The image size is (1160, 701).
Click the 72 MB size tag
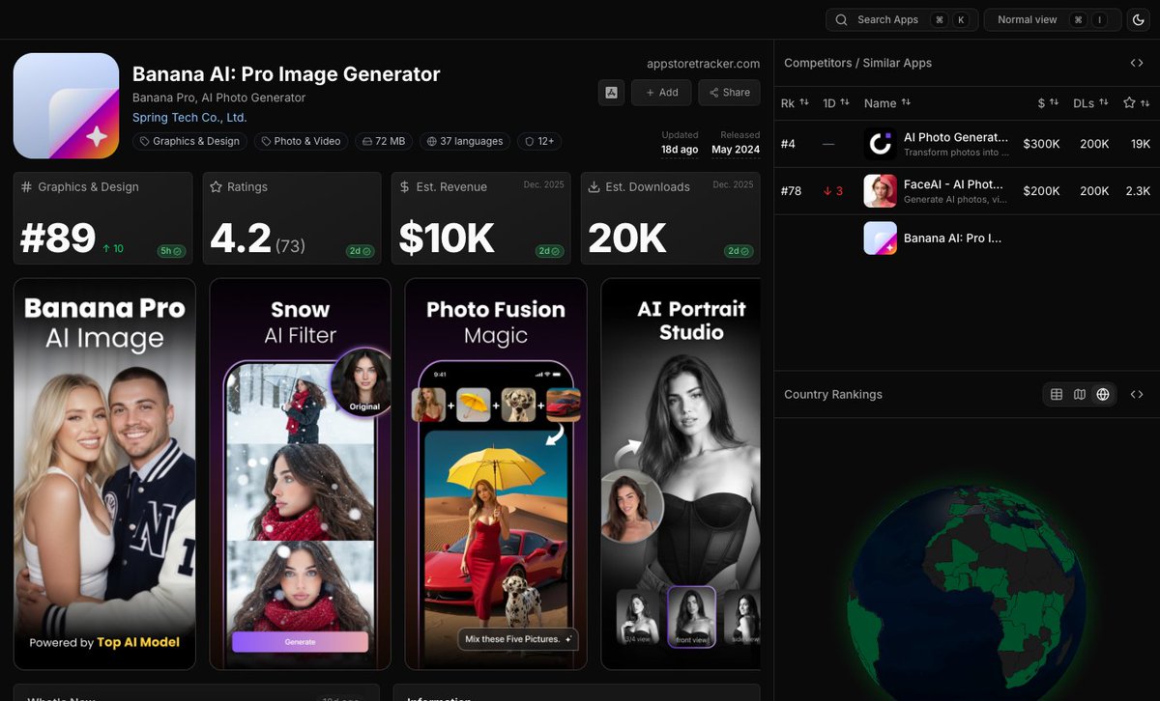tap(384, 141)
